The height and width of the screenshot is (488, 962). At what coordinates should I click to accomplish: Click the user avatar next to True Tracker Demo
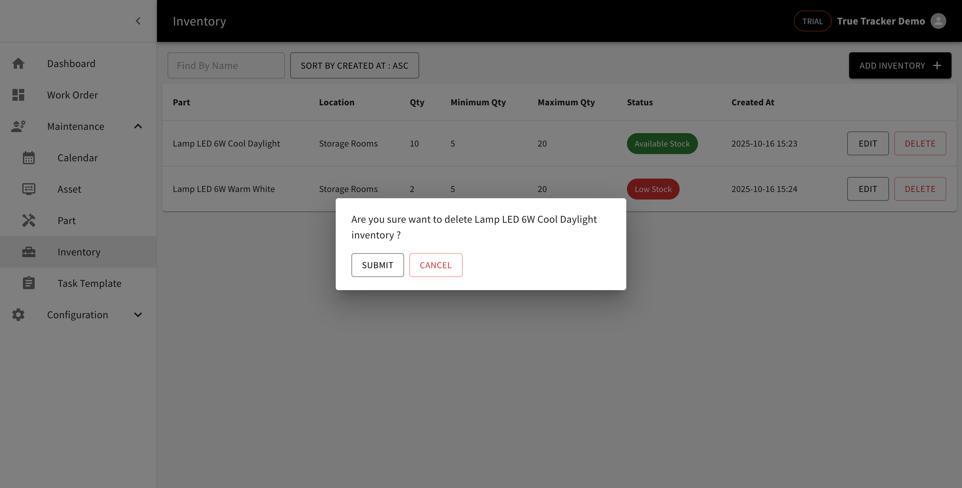click(938, 21)
